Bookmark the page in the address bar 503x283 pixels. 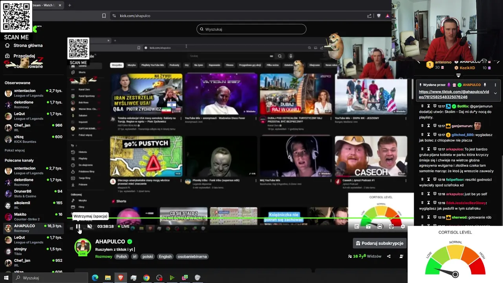(x=104, y=16)
